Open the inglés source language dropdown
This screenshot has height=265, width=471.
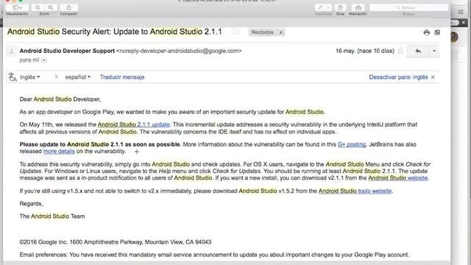click(29, 77)
